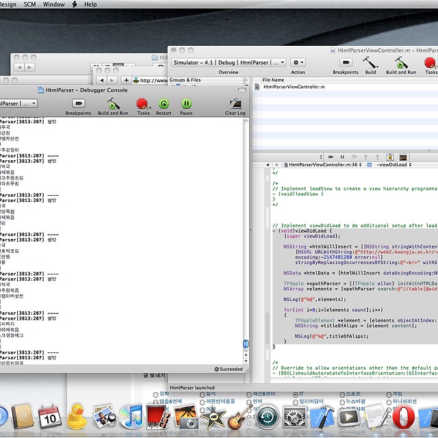This screenshot has height=438, width=438.
Task: Clear the debugger console log
Action: 235,104
